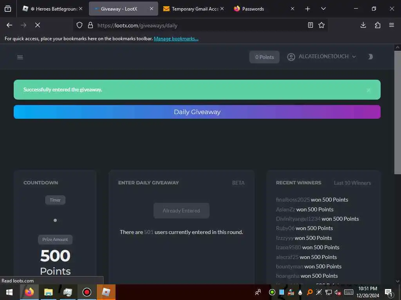Close the Heroes Battlegrounds tab
Screen dimensions: 401x300
coord(81,9)
